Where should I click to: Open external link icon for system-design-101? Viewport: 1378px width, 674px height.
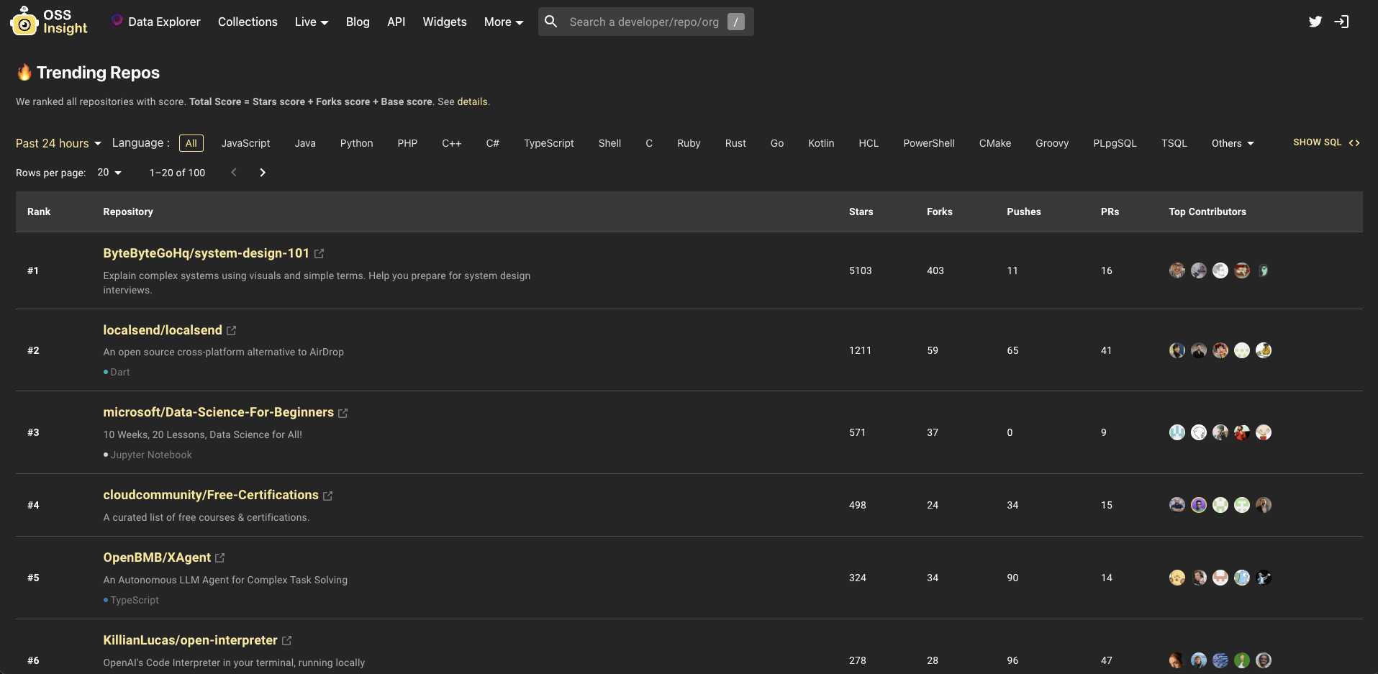click(319, 254)
